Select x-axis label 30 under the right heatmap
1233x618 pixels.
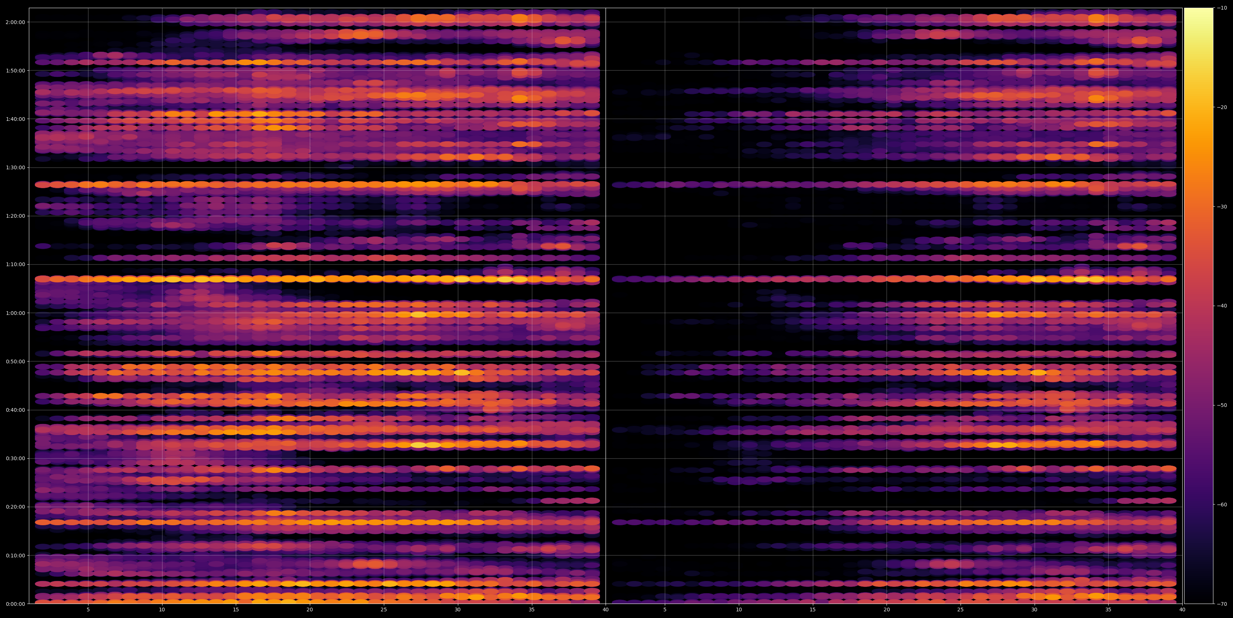[1034, 610]
